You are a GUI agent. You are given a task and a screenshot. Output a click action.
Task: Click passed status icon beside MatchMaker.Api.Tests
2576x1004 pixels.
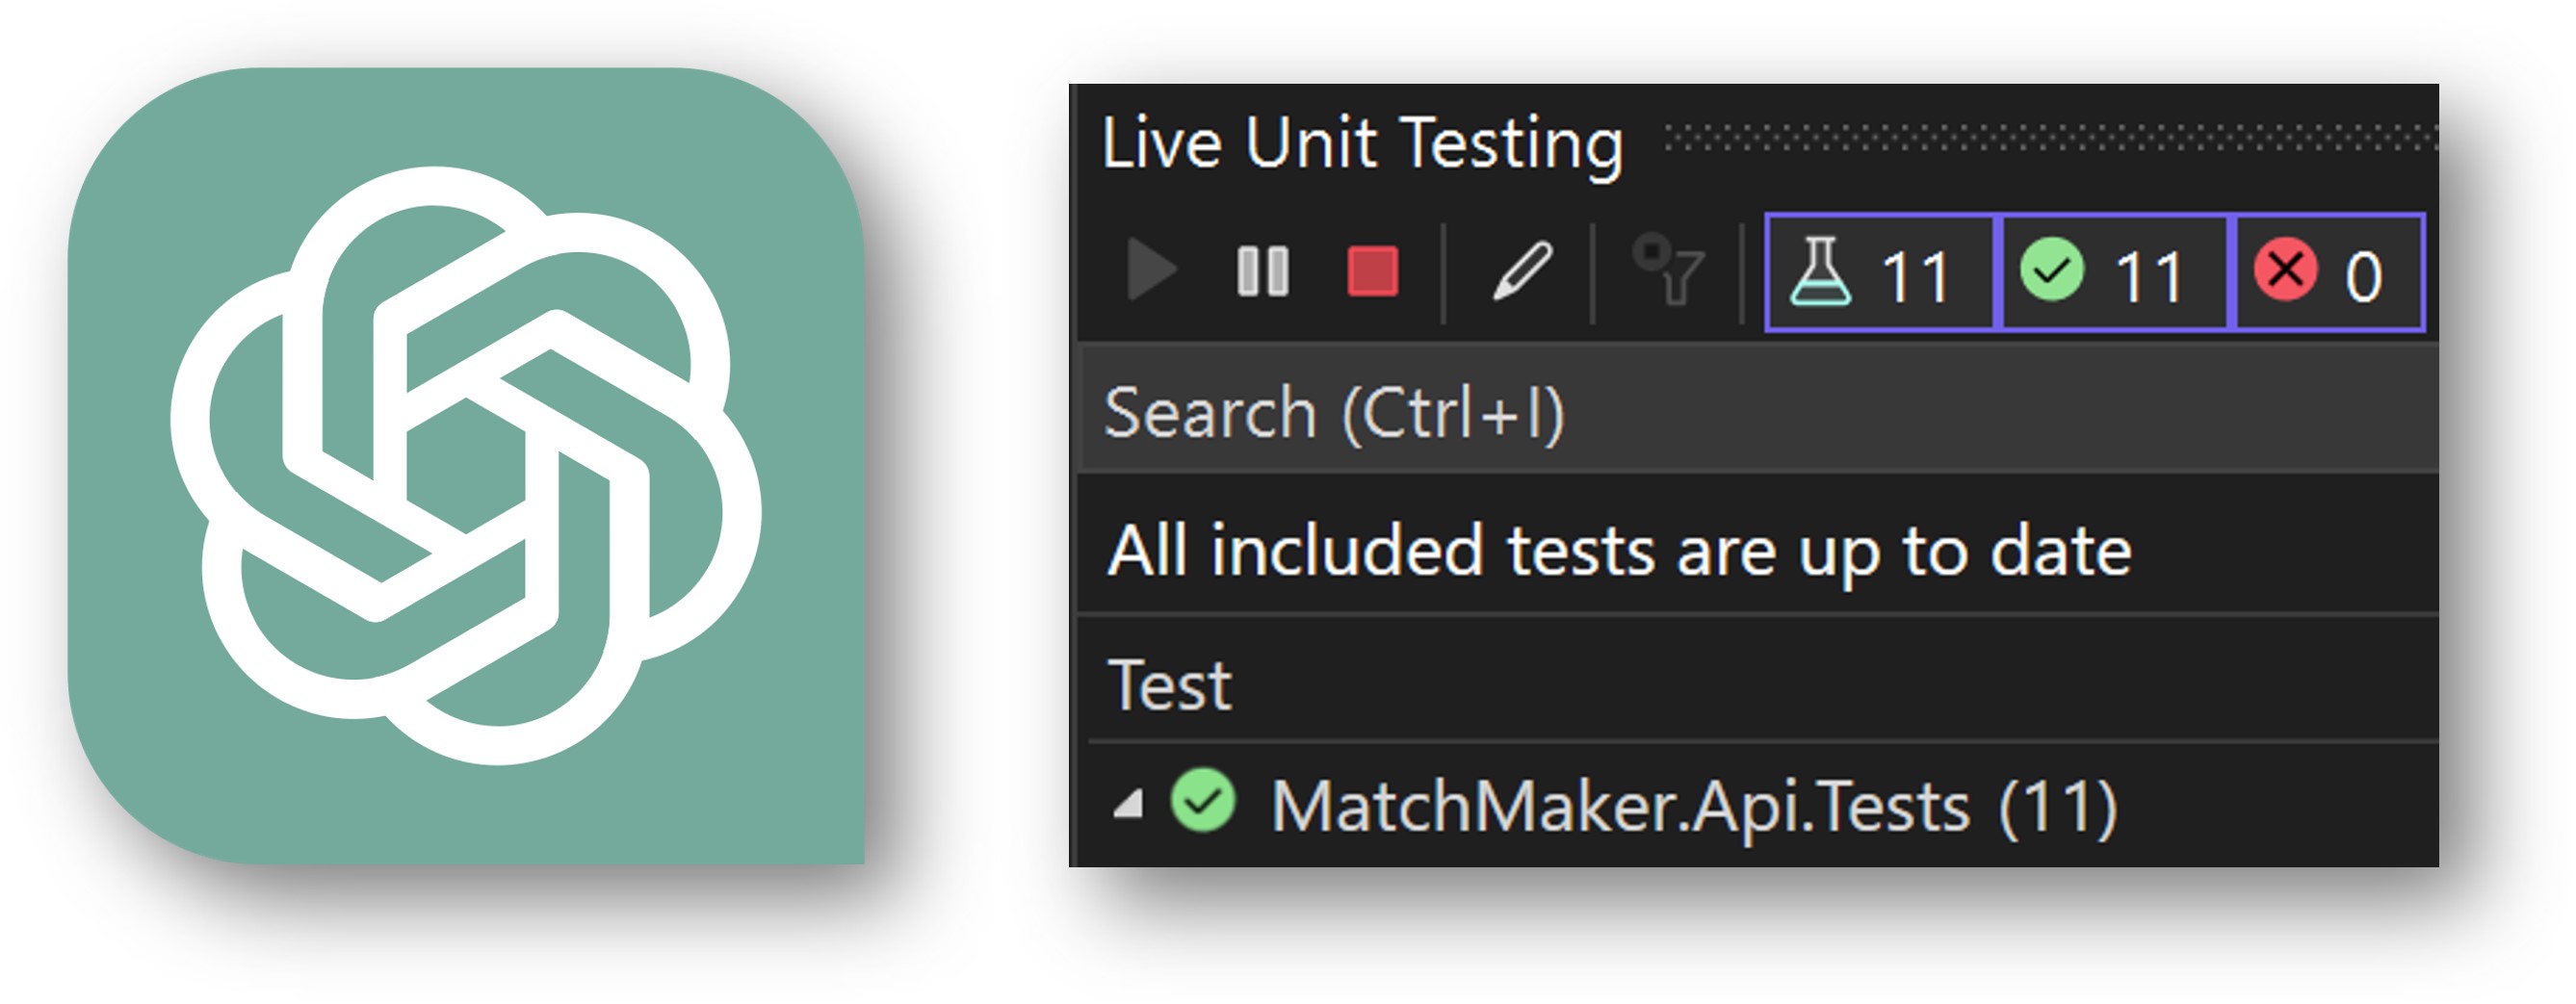[1203, 801]
